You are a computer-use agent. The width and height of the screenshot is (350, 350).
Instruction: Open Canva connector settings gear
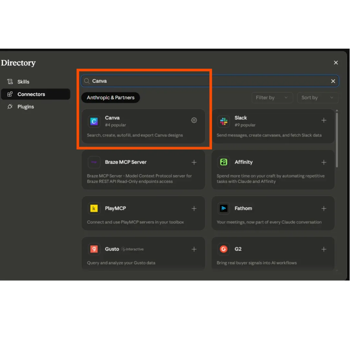click(x=194, y=120)
